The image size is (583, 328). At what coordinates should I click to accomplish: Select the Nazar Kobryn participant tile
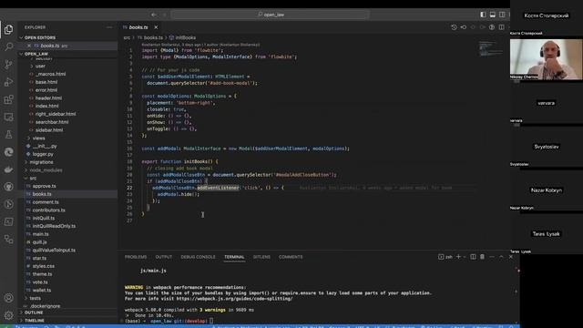click(547, 190)
